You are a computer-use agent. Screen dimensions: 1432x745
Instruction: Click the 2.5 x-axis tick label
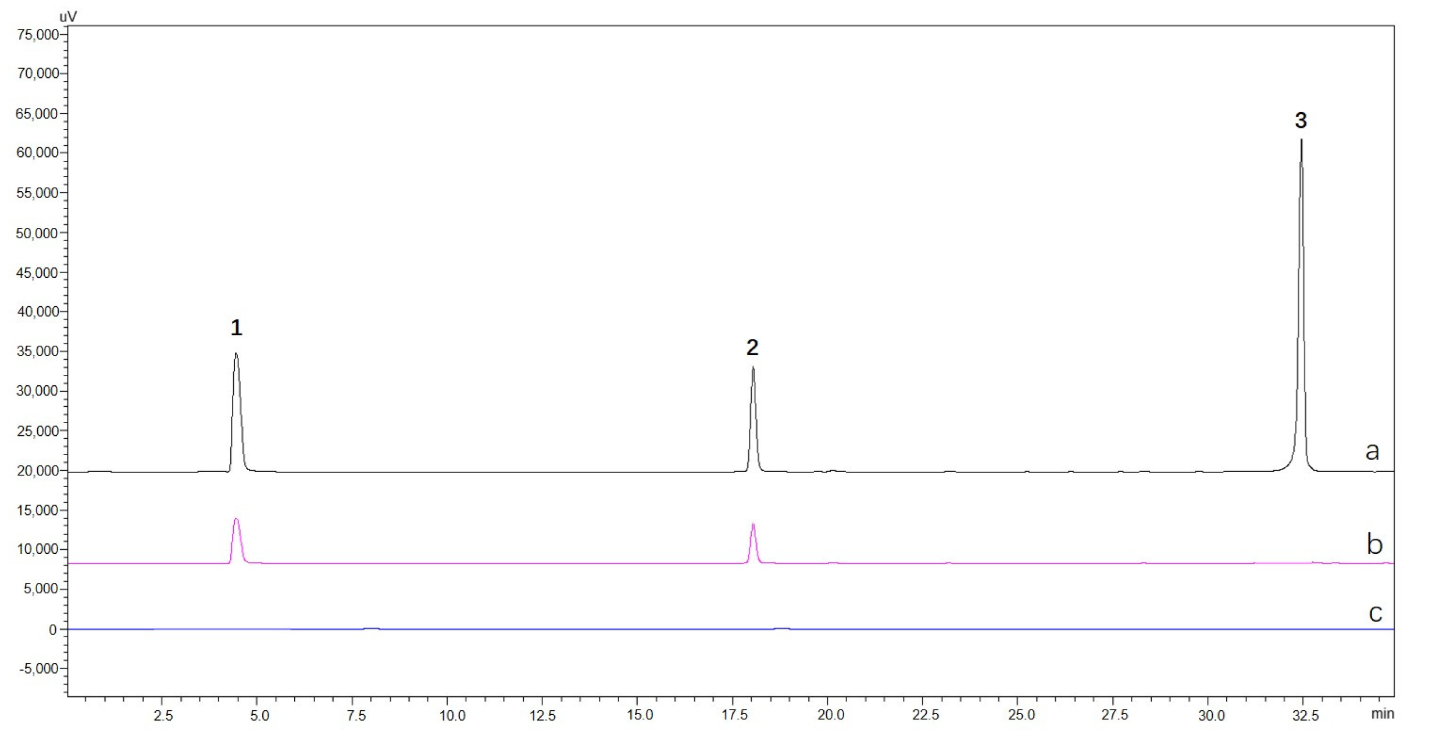pos(163,715)
